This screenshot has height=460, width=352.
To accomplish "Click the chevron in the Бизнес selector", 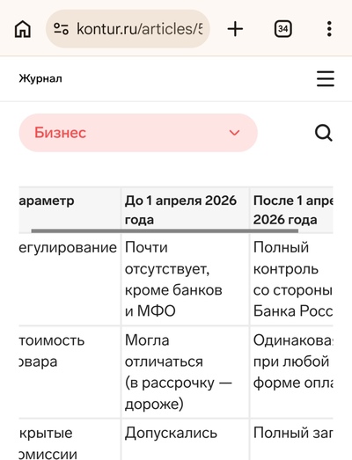I will [234, 133].
